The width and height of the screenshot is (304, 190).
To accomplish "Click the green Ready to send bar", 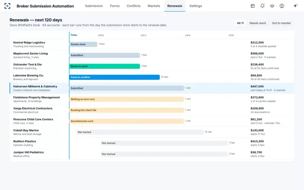I will pyautogui.click(x=105, y=66).
